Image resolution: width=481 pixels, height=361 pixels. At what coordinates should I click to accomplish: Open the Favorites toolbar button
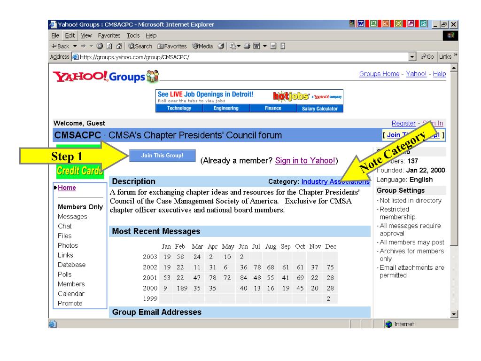(x=172, y=46)
